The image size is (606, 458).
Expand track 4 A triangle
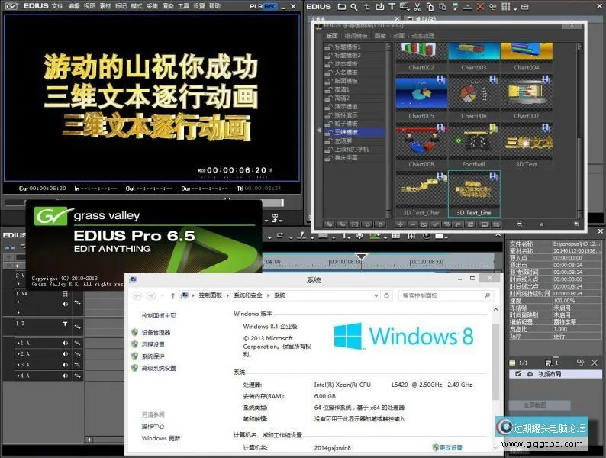[18, 376]
